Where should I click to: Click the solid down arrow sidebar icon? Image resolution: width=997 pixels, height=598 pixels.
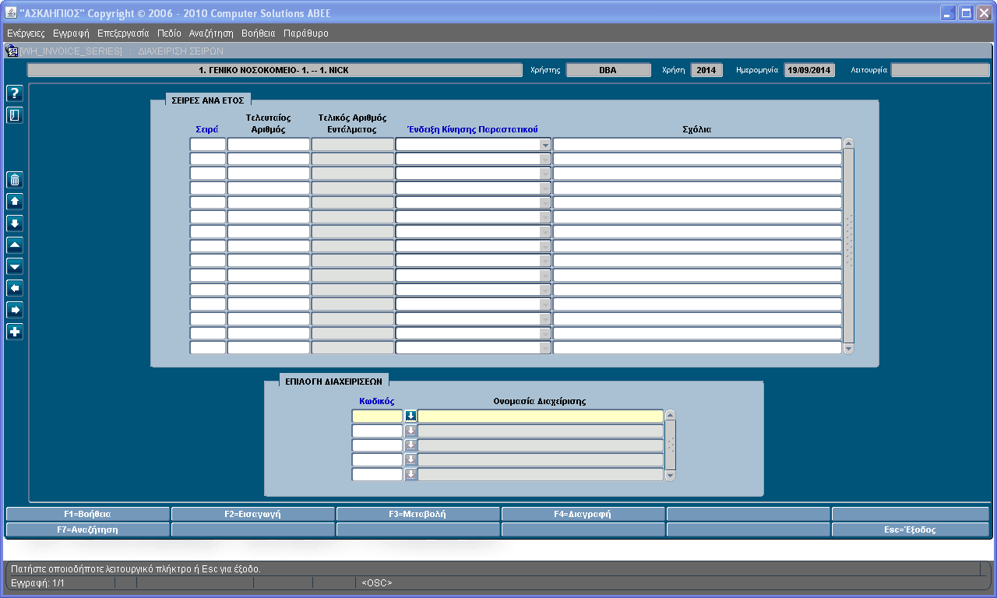pyautogui.click(x=15, y=223)
